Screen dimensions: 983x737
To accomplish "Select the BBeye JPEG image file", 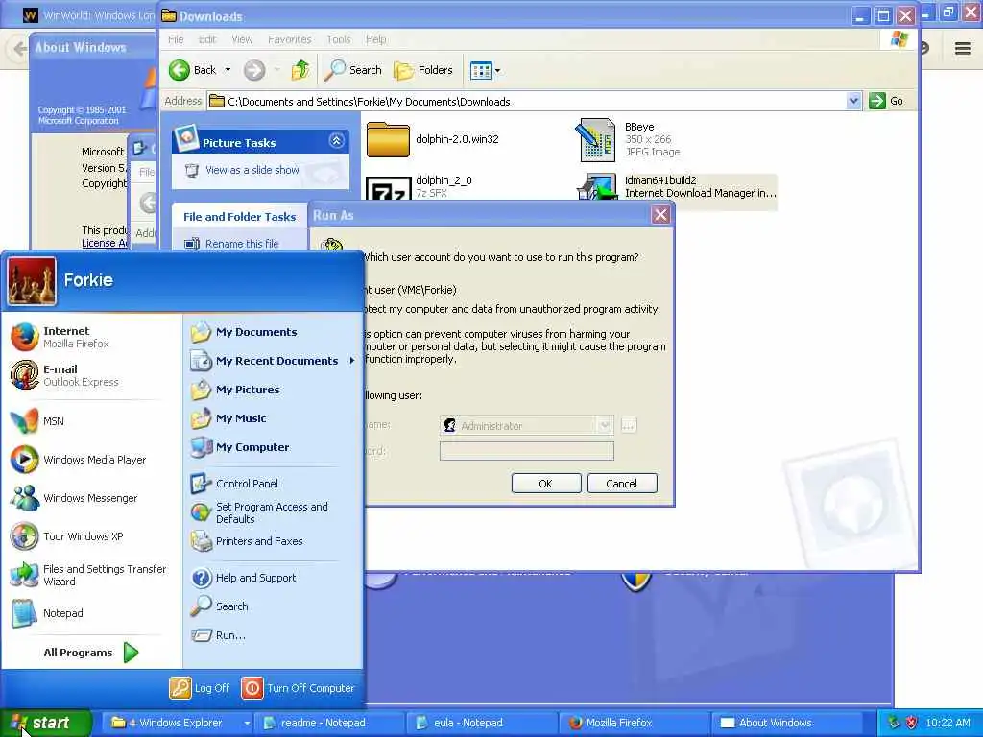I will tap(628, 139).
